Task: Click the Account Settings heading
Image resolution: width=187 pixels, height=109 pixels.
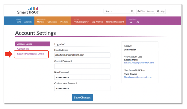Action: [36, 33]
